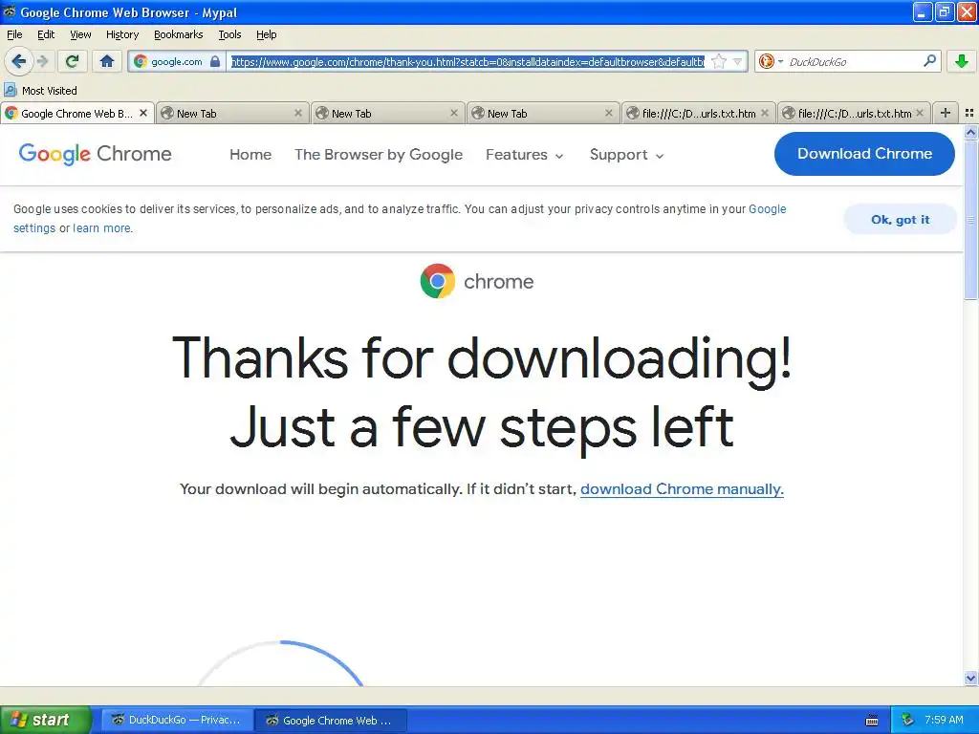Expand the Support dropdown
This screenshot has height=734, width=979.
pyautogui.click(x=626, y=154)
